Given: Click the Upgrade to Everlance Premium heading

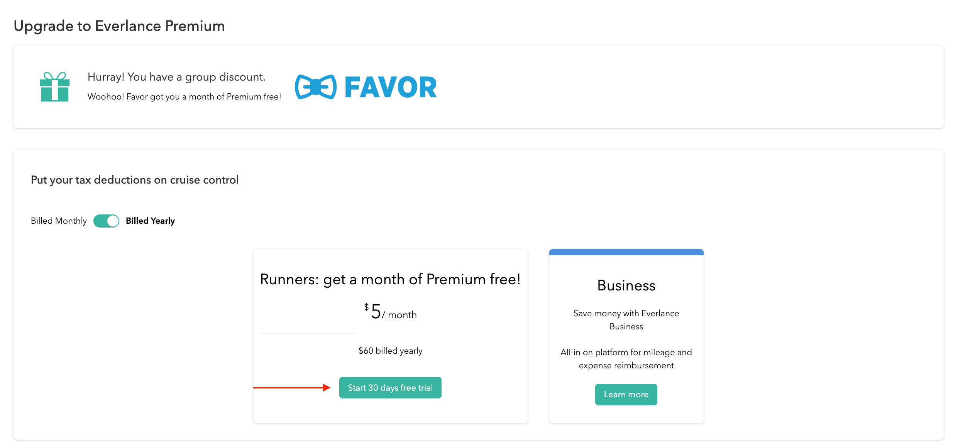Looking at the screenshot, I should 119,26.
